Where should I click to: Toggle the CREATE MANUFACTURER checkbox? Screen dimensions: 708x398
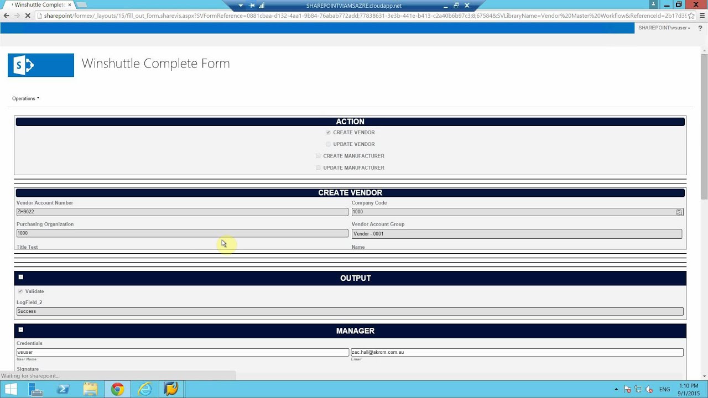point(318,156)
